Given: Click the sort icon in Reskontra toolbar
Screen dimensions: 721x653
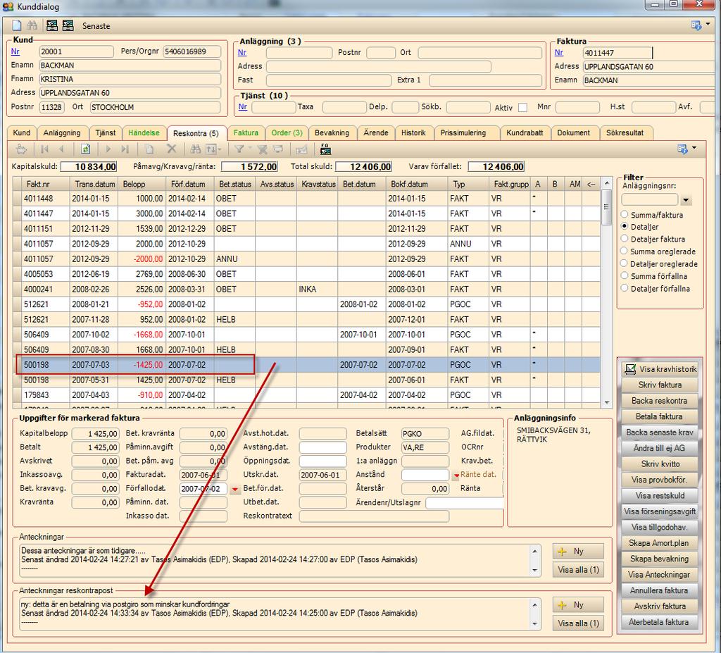Looking at the screenshot, I should tap(212, 149).
